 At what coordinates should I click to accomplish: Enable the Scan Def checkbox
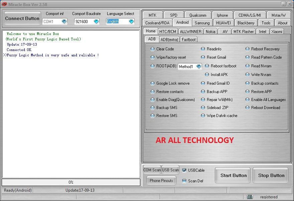pyautogui.click(x=184, y=181)
